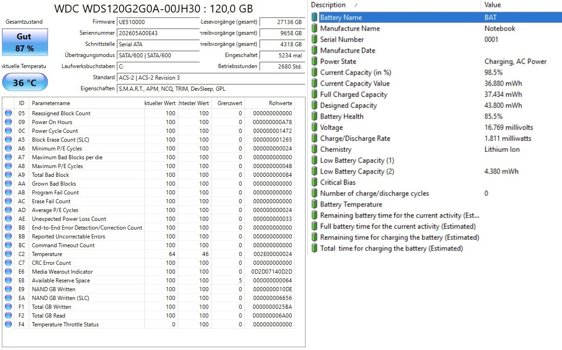Image resolution: width=562 pixels, height=350 pixels.
Task: Select the Manufacture Date row
Action: pyautogui.click(x=436, y=50)
